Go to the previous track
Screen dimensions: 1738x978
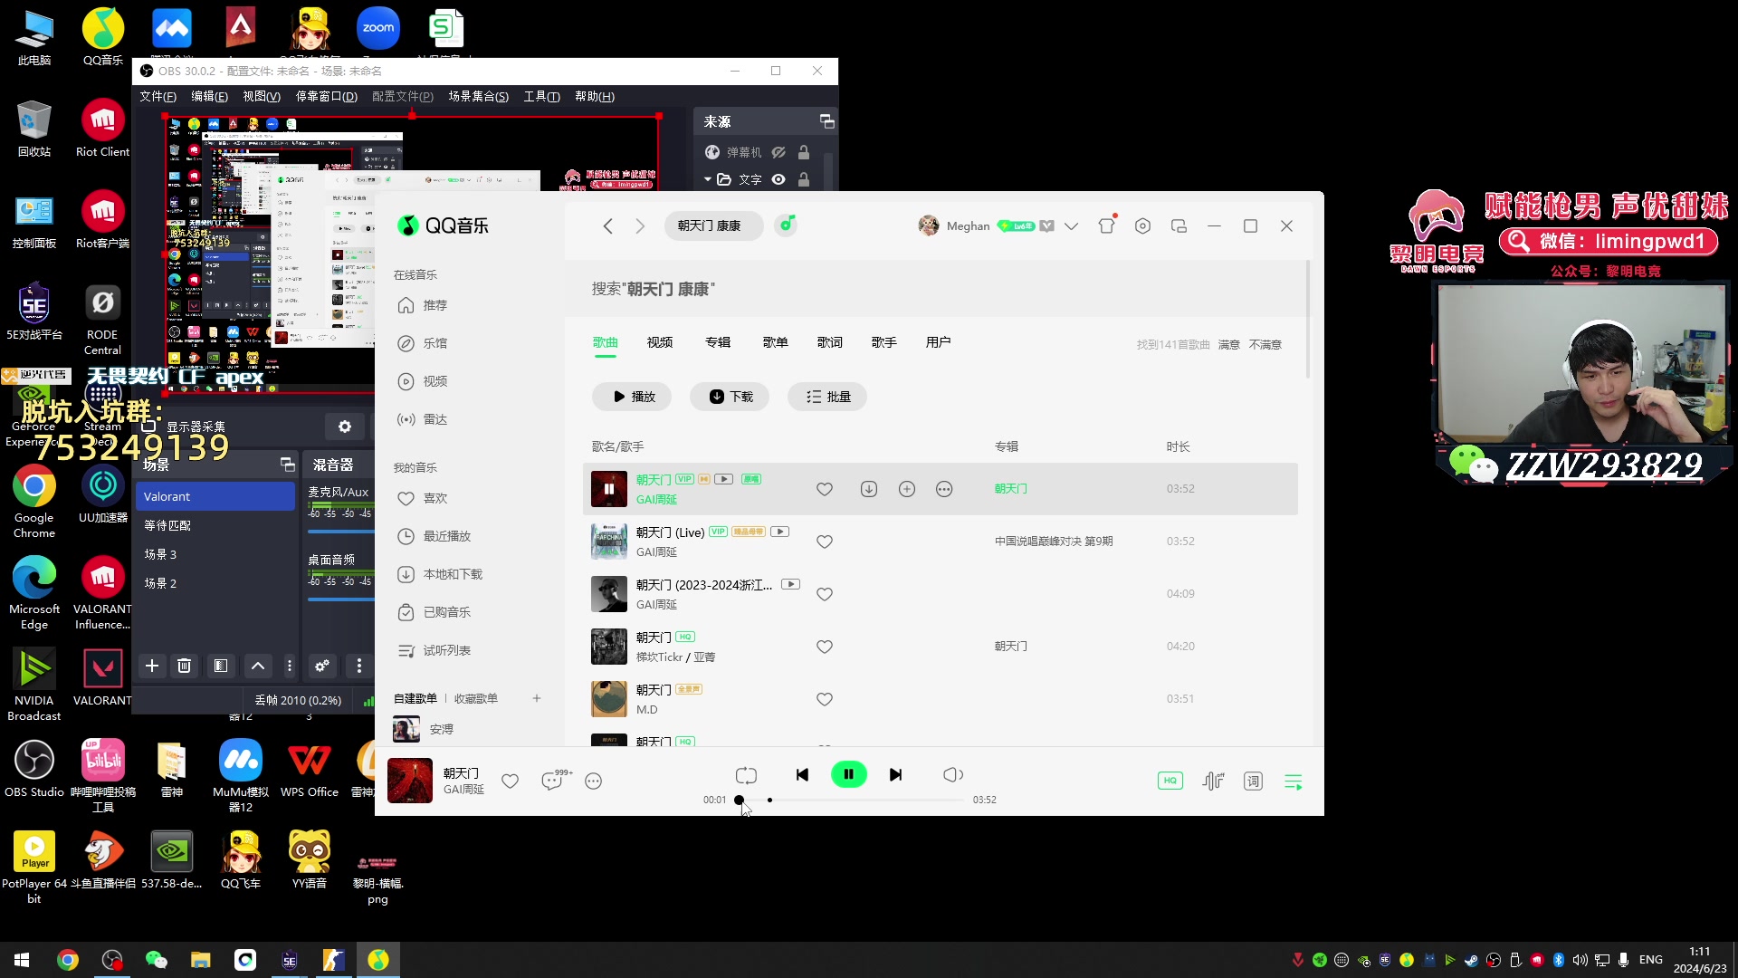coord(802,775)
